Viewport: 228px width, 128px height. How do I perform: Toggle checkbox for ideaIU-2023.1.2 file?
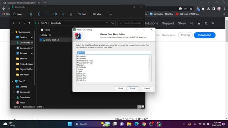pos(41,40)
